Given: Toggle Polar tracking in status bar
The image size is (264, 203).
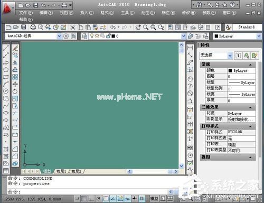Looking at the screenshot, I should click(98, 199).
